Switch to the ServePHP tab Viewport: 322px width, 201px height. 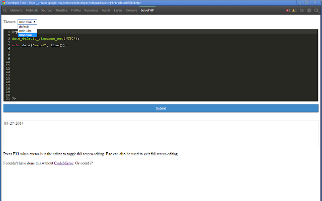point(147,10)
